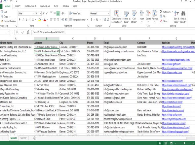Image resolution: width=195 pixels, height=145 pixels.
Task: Click the horizontal scrollbar track
Action: 155,138
